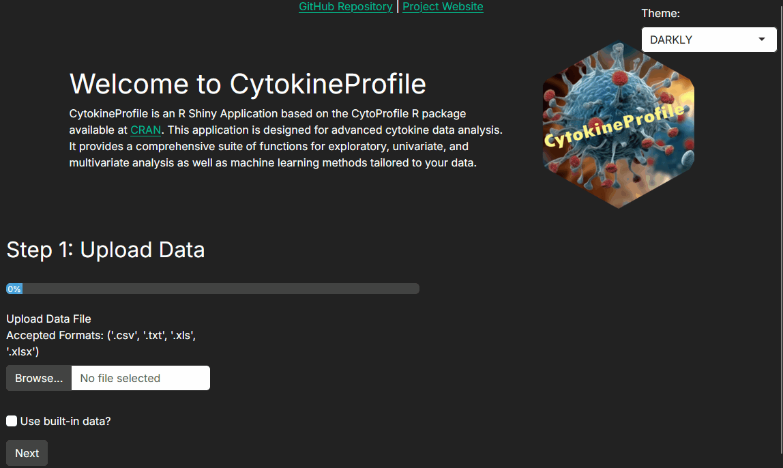Viewport: 783px width, 468px height.
Task: Open the Project Website link
Action: coord(443,7)
